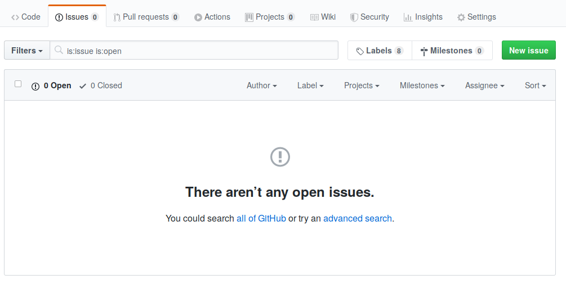The image size is (566, 284).
Task: Expand the Assignee filter dropdown
Action: pyautogui.click(x=484, y=85)
